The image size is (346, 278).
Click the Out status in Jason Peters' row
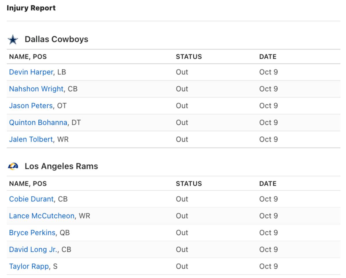tap(182, 106)
